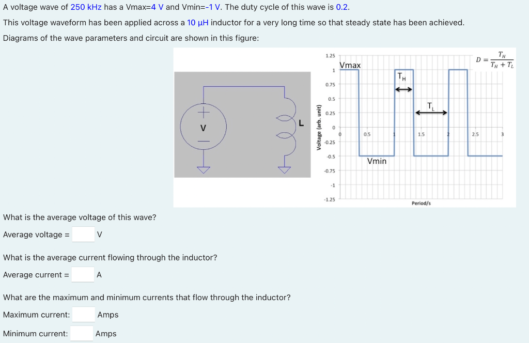Click the voltage source V circle symbol

(x=203, y=127)
